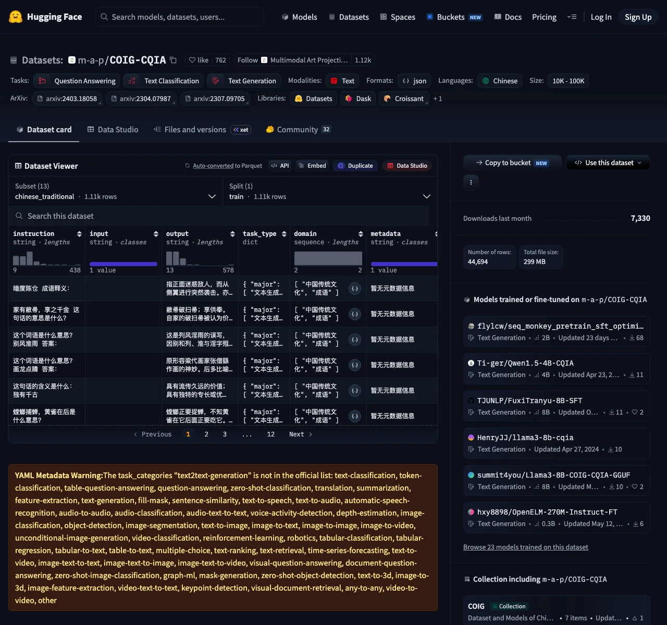The width and height of the screenshot is (667, 625).
Task: Go to page 12 of the viewer
Action: [271, 434]
